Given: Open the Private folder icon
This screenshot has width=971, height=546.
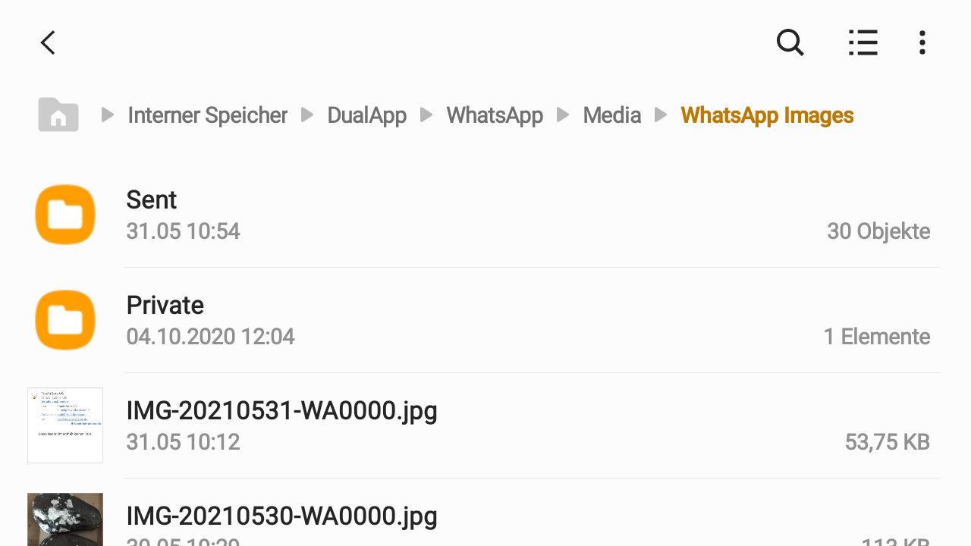Looking at the screenshot, I should [65, 320].
